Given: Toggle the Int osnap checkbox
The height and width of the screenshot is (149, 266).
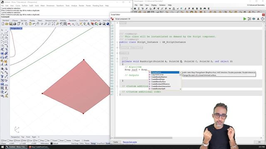Looking at the screenshot, I should 34,141.
